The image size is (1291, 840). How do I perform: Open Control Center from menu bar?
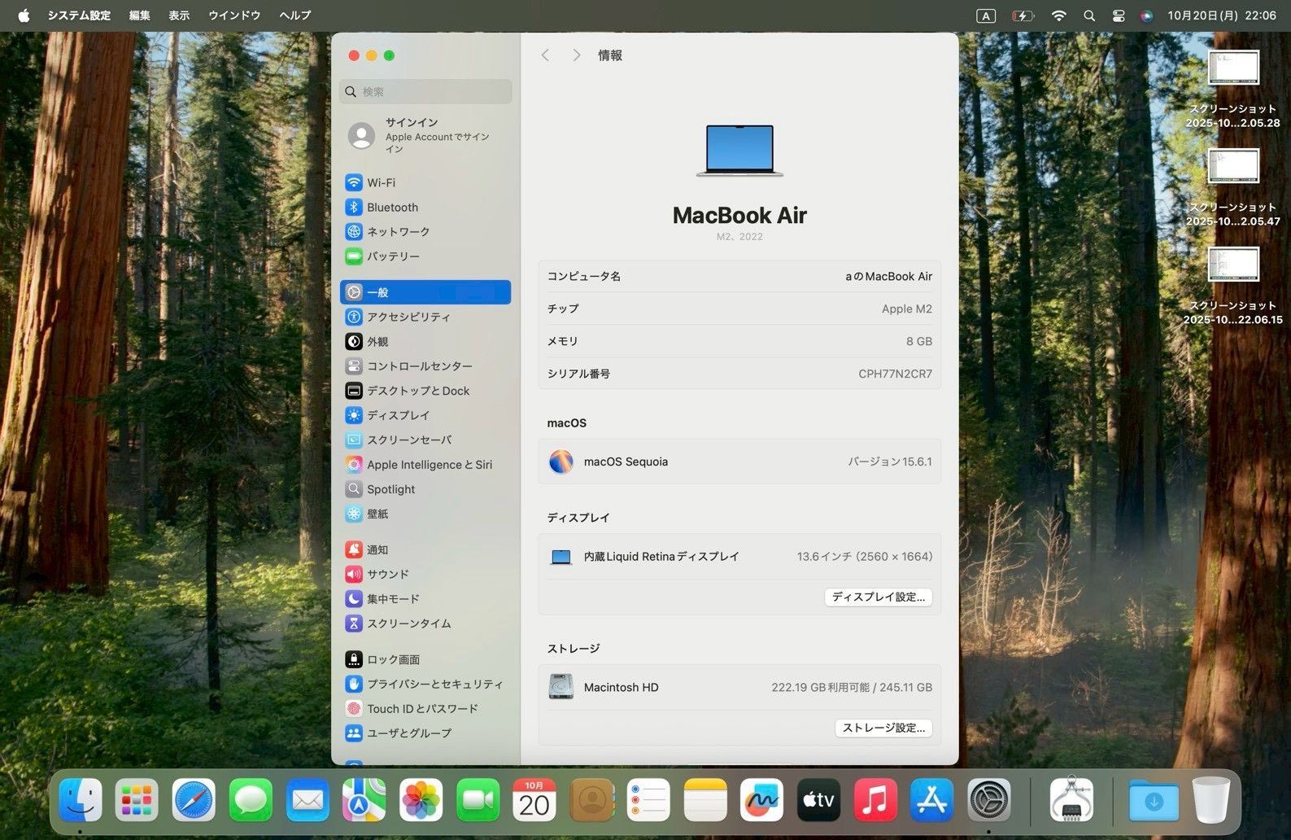pos(1118,15)
